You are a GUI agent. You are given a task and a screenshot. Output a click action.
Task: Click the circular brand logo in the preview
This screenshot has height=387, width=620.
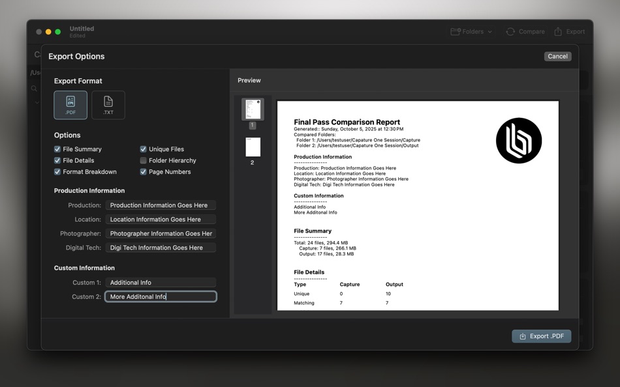click(519, 140)
